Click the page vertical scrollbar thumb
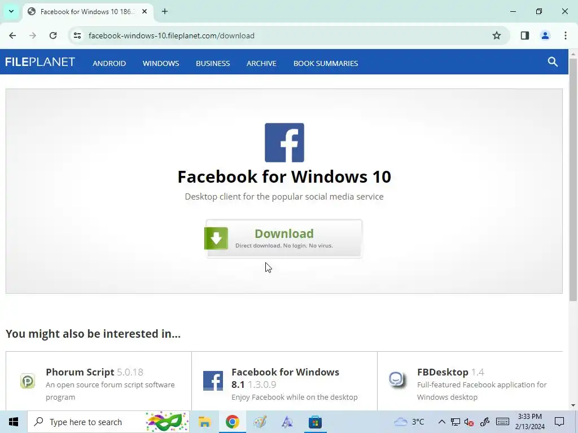Screen dimensions: 578x433 [x=573, y=179]
